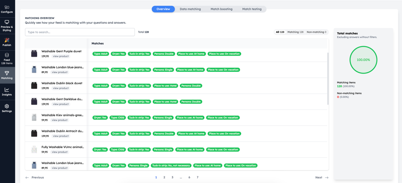The image size is (402, 183).
Task: Focus the Type to search field
Action: click(80, 32)
